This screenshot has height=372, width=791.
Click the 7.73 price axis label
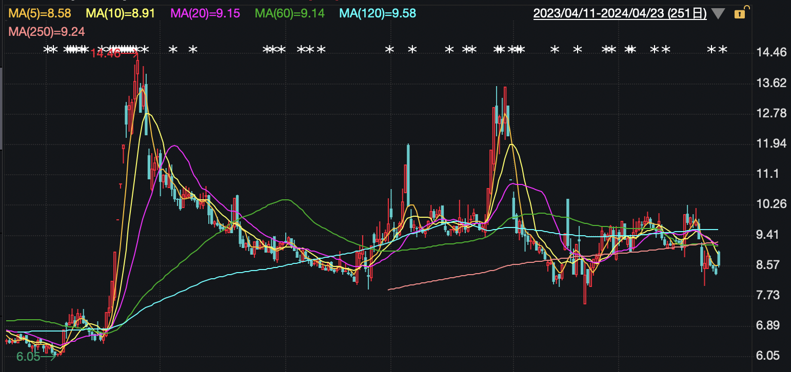(771, 295)
